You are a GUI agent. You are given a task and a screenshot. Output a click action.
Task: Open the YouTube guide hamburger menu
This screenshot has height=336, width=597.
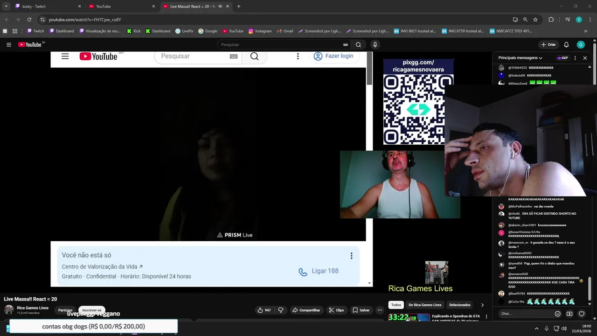pyautogui.click(x=9, y=45)
